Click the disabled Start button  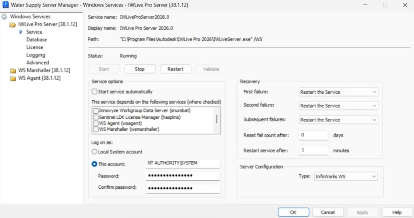click(x=104, y=69)
